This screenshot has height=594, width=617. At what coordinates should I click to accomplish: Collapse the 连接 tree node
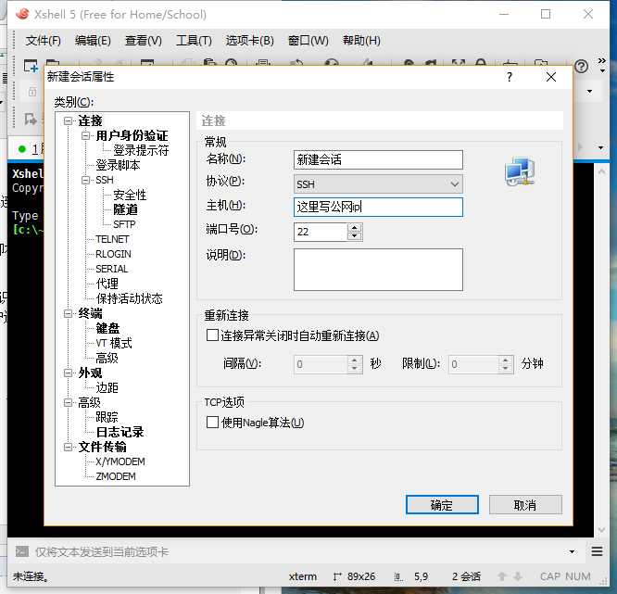[68, 120]
